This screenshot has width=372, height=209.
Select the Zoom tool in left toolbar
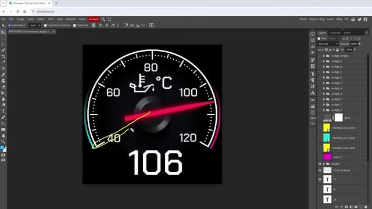click(x=3, y=142)
